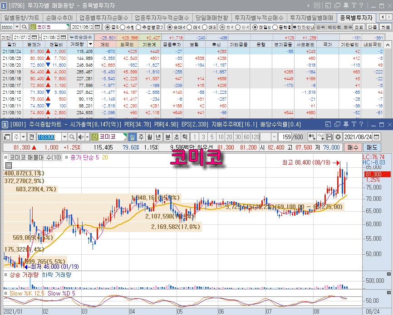The image size is (393, 315).
Task: Open the dropdown arrow next to speaker icon
Action: tap(87, 137)
